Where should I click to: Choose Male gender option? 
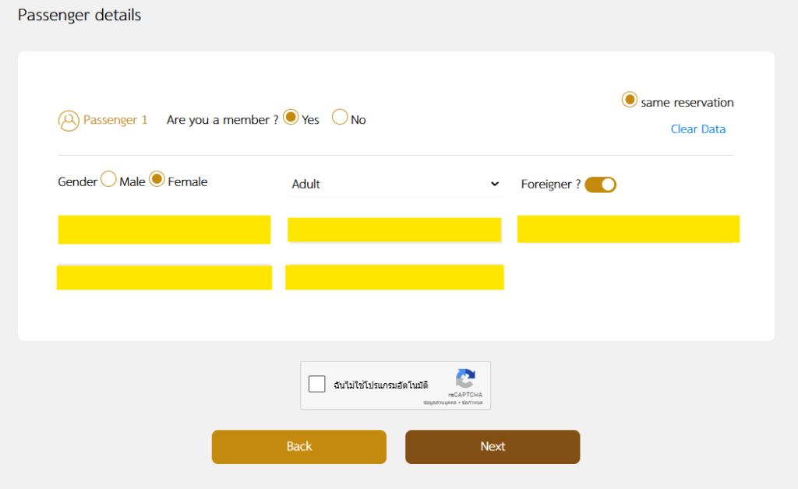[x=108, y=180]
